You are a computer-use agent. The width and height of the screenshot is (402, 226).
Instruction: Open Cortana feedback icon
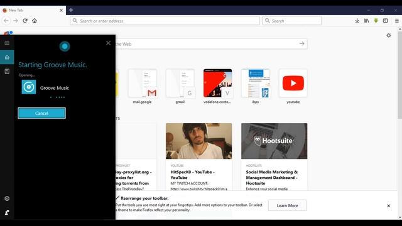pos(7,213)
